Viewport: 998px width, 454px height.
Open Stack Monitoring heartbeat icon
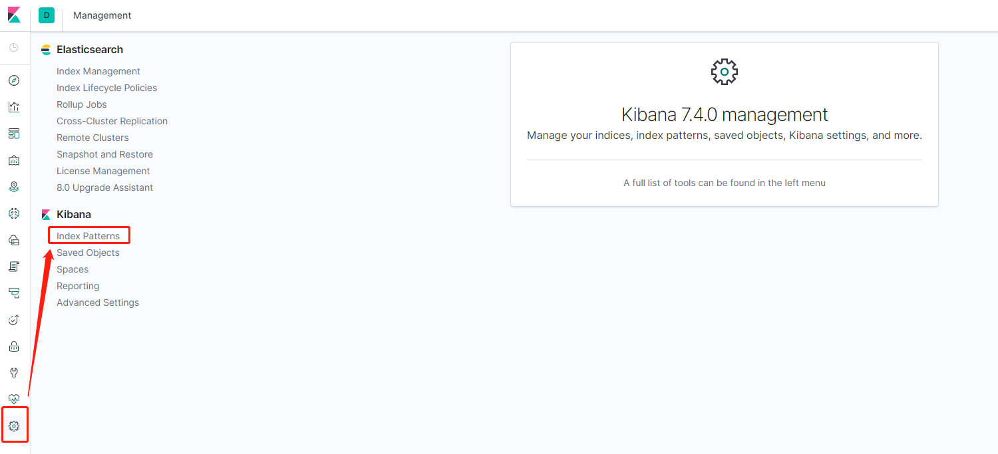[x=14, y=399]
